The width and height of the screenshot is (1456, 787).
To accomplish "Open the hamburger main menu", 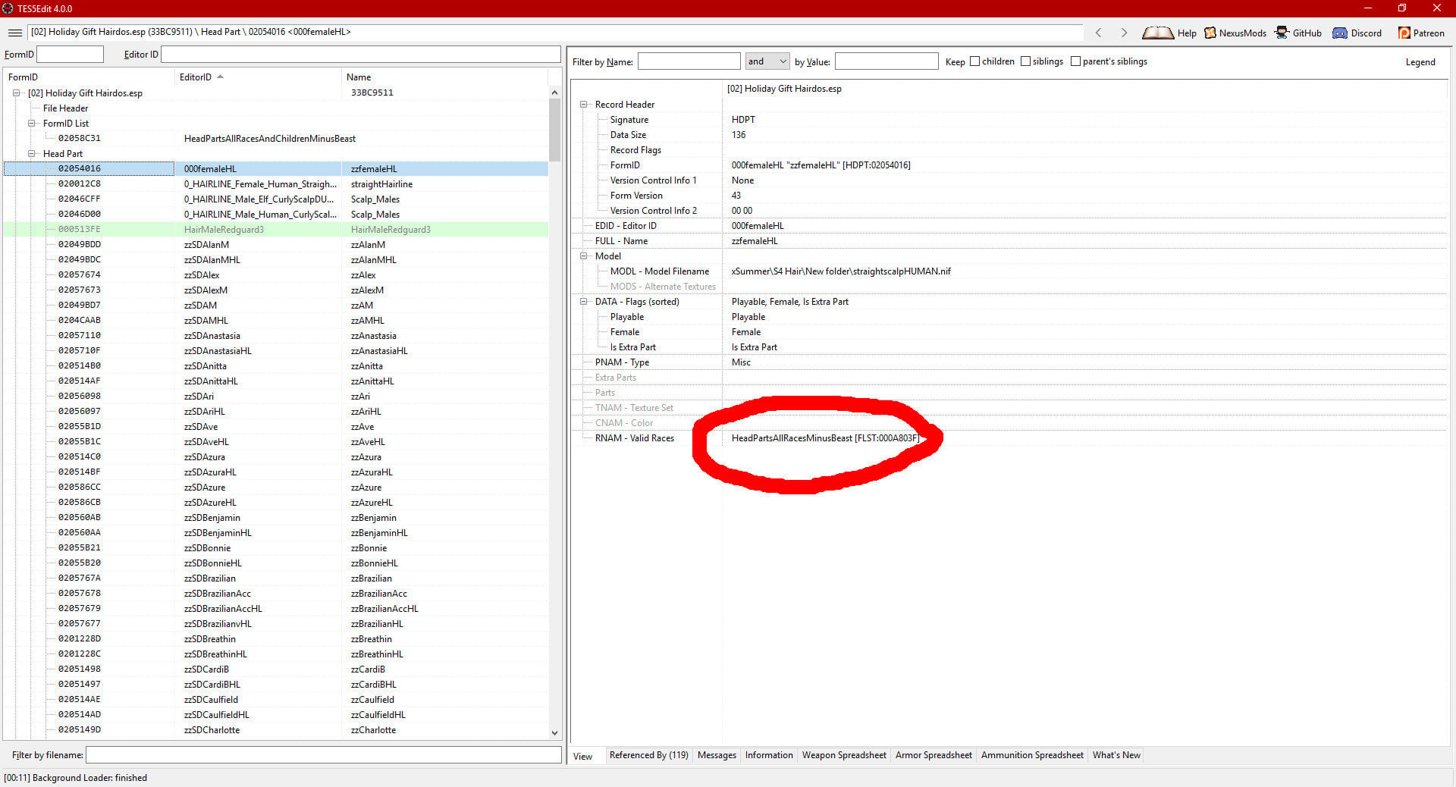I will coord(14,33).
